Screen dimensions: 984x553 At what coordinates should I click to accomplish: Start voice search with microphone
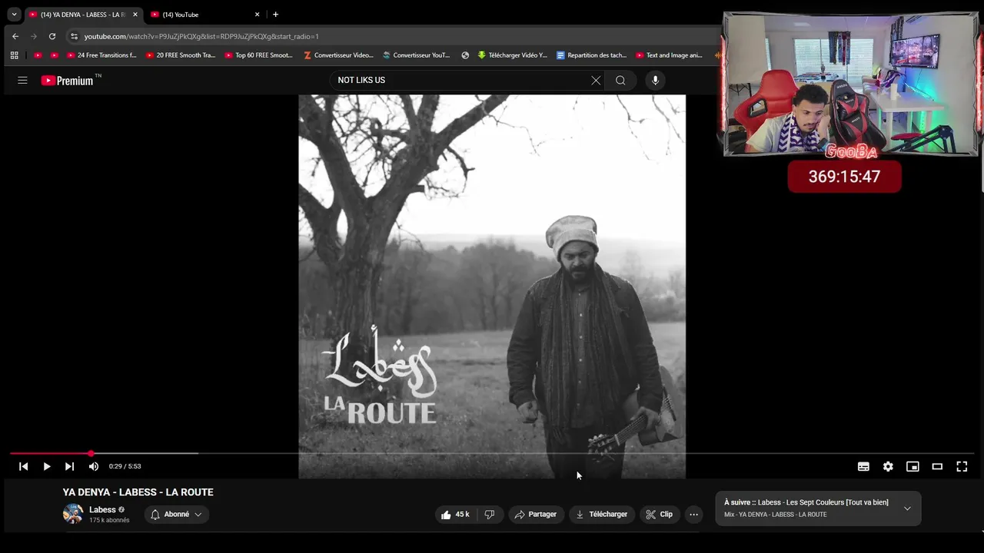click(655, 81)
